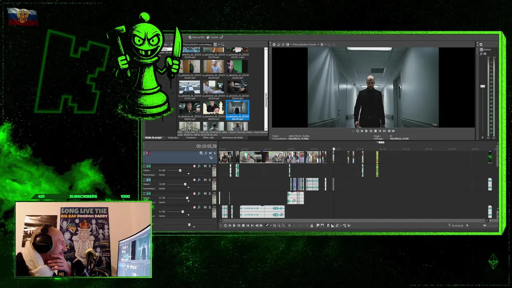Solo audio track 3

click(x=210, y=180)
